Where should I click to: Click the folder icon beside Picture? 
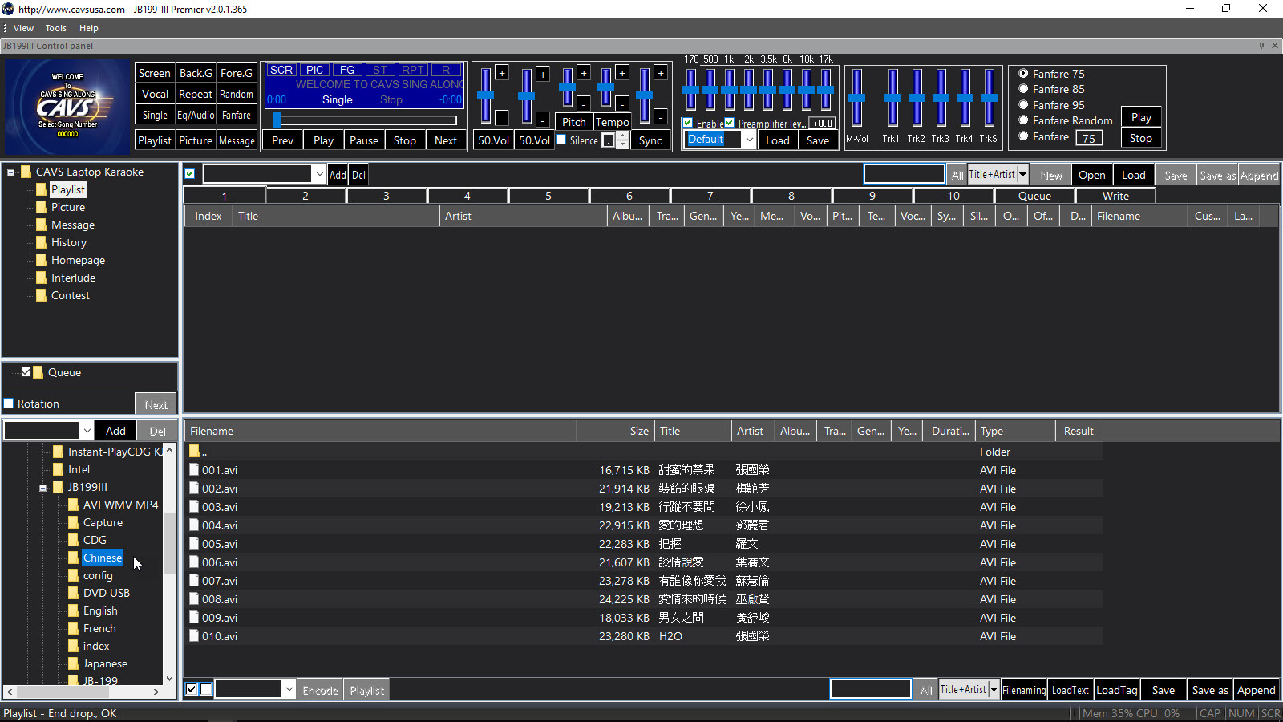click(x=41, y=207)
